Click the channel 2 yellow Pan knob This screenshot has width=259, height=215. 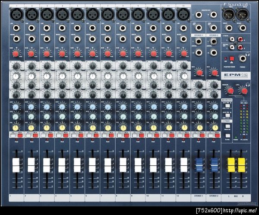pos(31,128)
